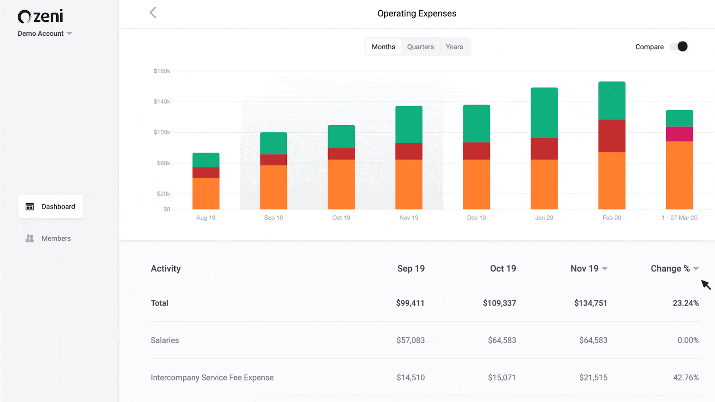
Task: Switch to the Quarters tab
Action: pos(420,46)
